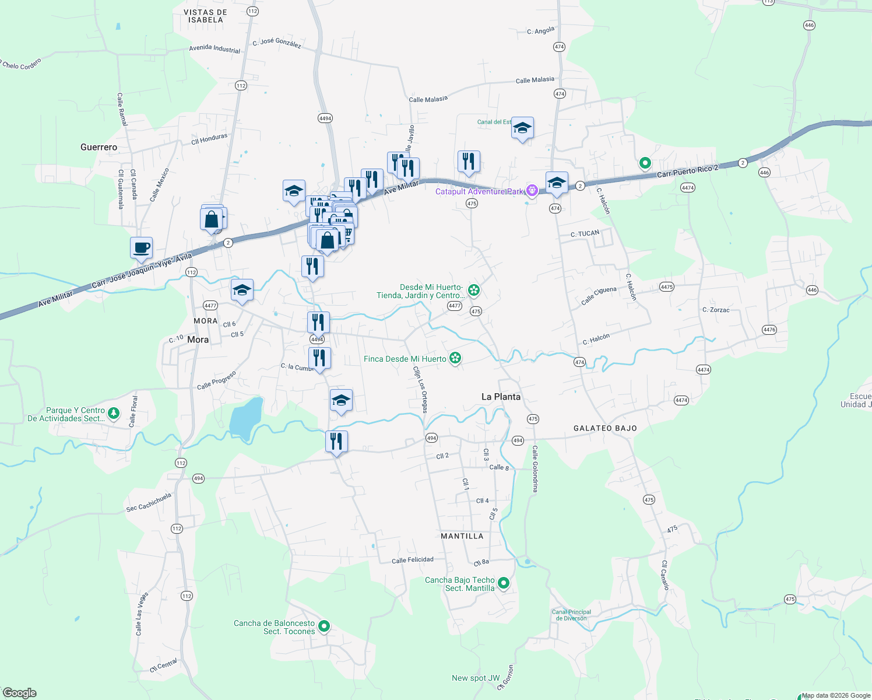
Task: Select the restaurant pin near road 494
Action: [336, 442]
